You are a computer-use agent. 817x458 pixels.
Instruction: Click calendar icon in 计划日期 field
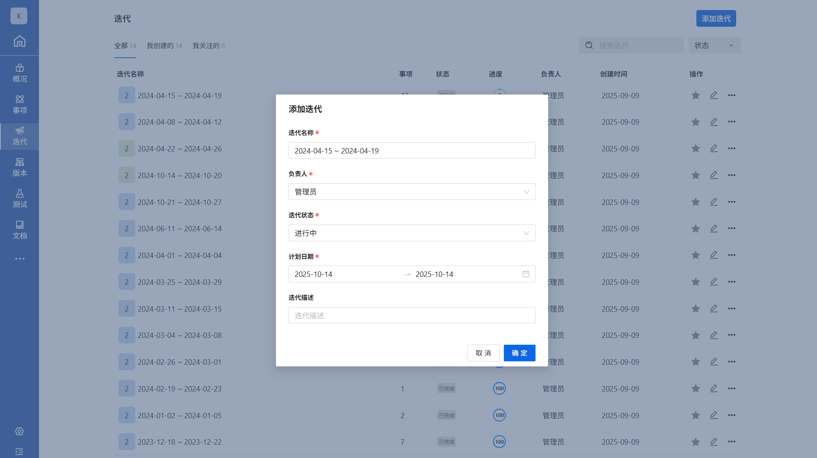526,274
